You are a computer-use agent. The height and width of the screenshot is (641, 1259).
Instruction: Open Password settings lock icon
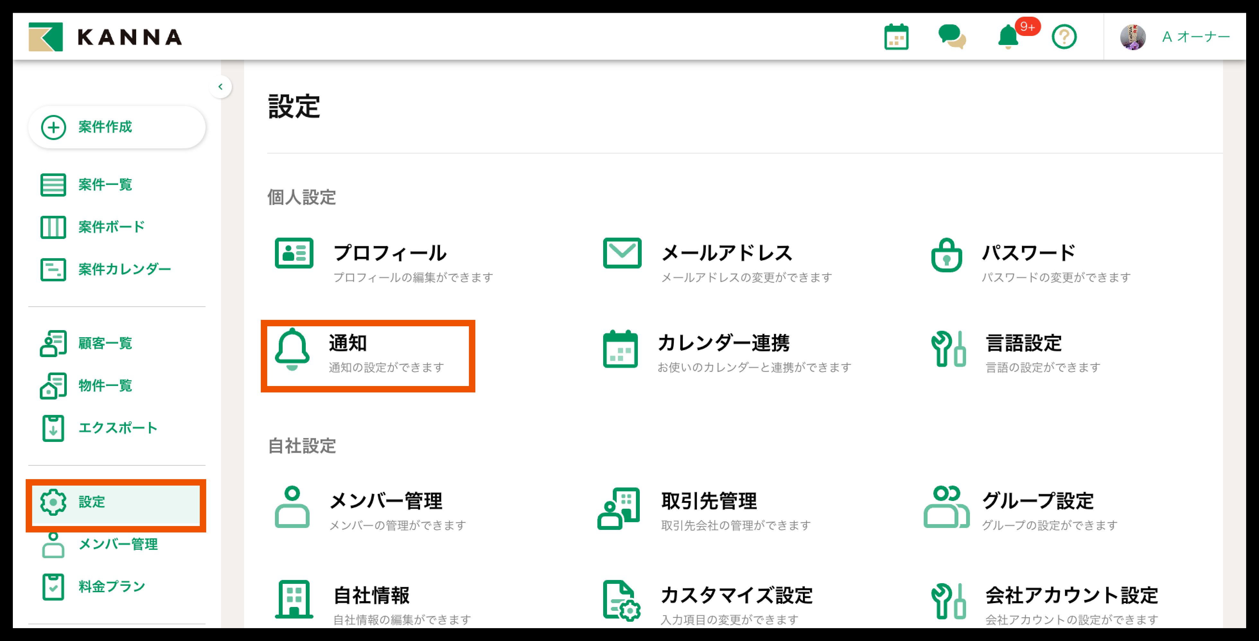(x=946, y=255)
